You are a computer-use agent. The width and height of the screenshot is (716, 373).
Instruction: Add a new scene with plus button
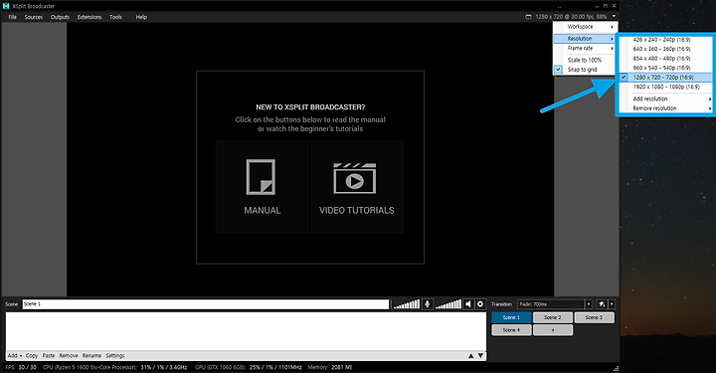coord(553,329)
